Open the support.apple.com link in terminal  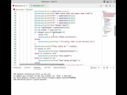[59, 78]
